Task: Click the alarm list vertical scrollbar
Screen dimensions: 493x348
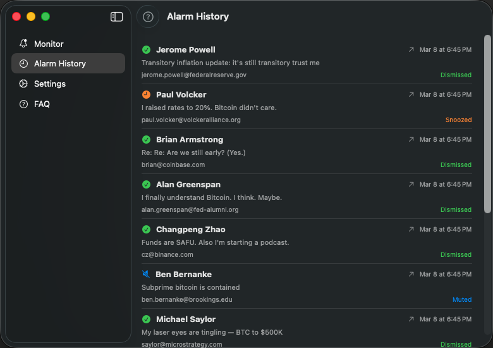Action: coord(487,124)
